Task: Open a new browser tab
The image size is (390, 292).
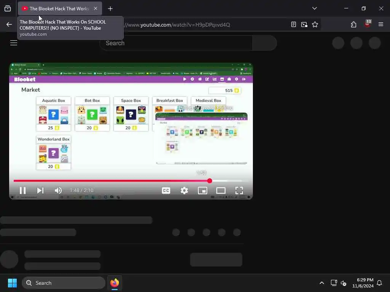Action: click(x=110, y=9)
